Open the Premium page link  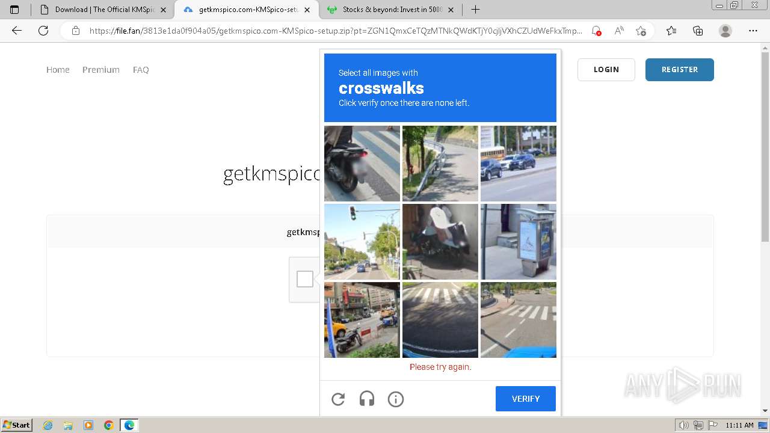click(101, 70)
